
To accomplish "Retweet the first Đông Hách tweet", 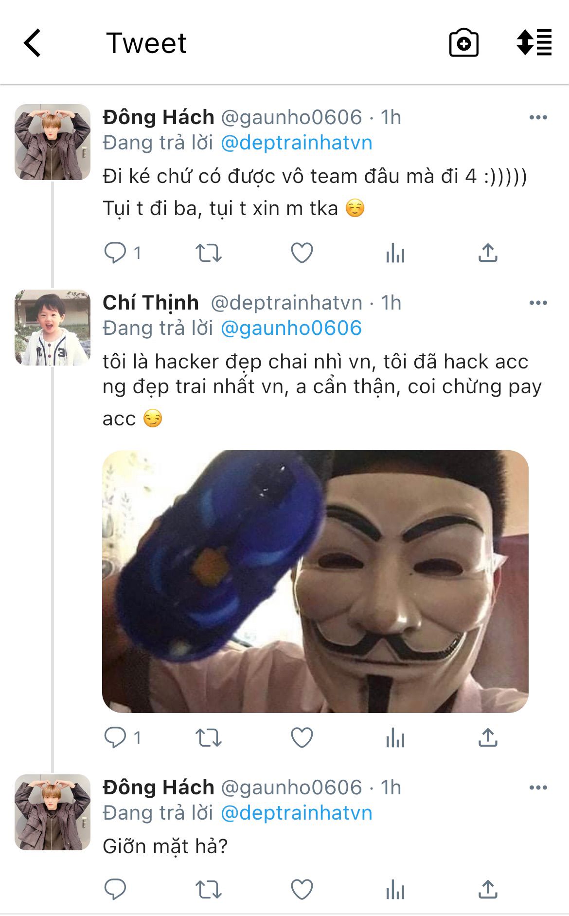I will coord(209,253).
